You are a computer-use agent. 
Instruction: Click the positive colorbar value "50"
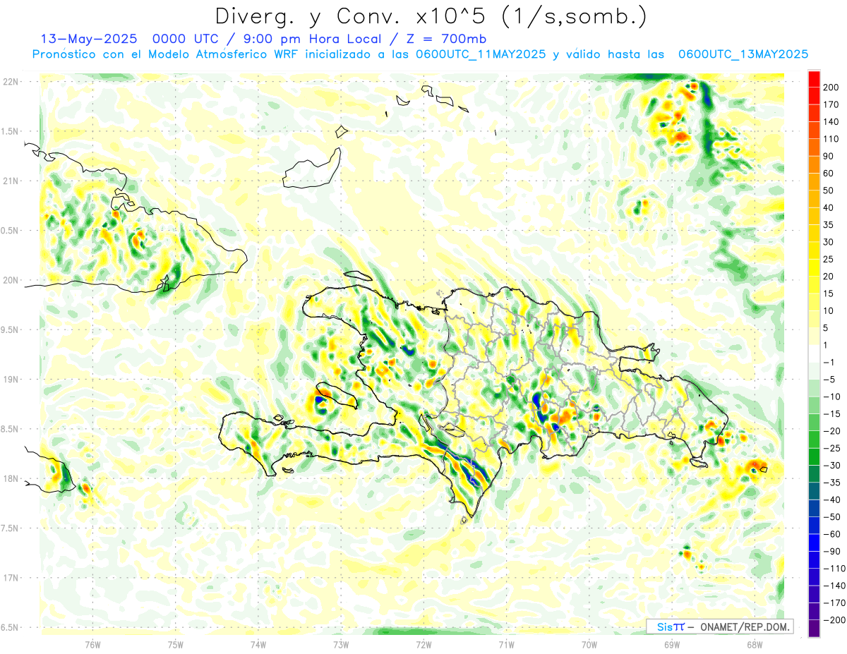pyautogui.click(x=829, y=190)
